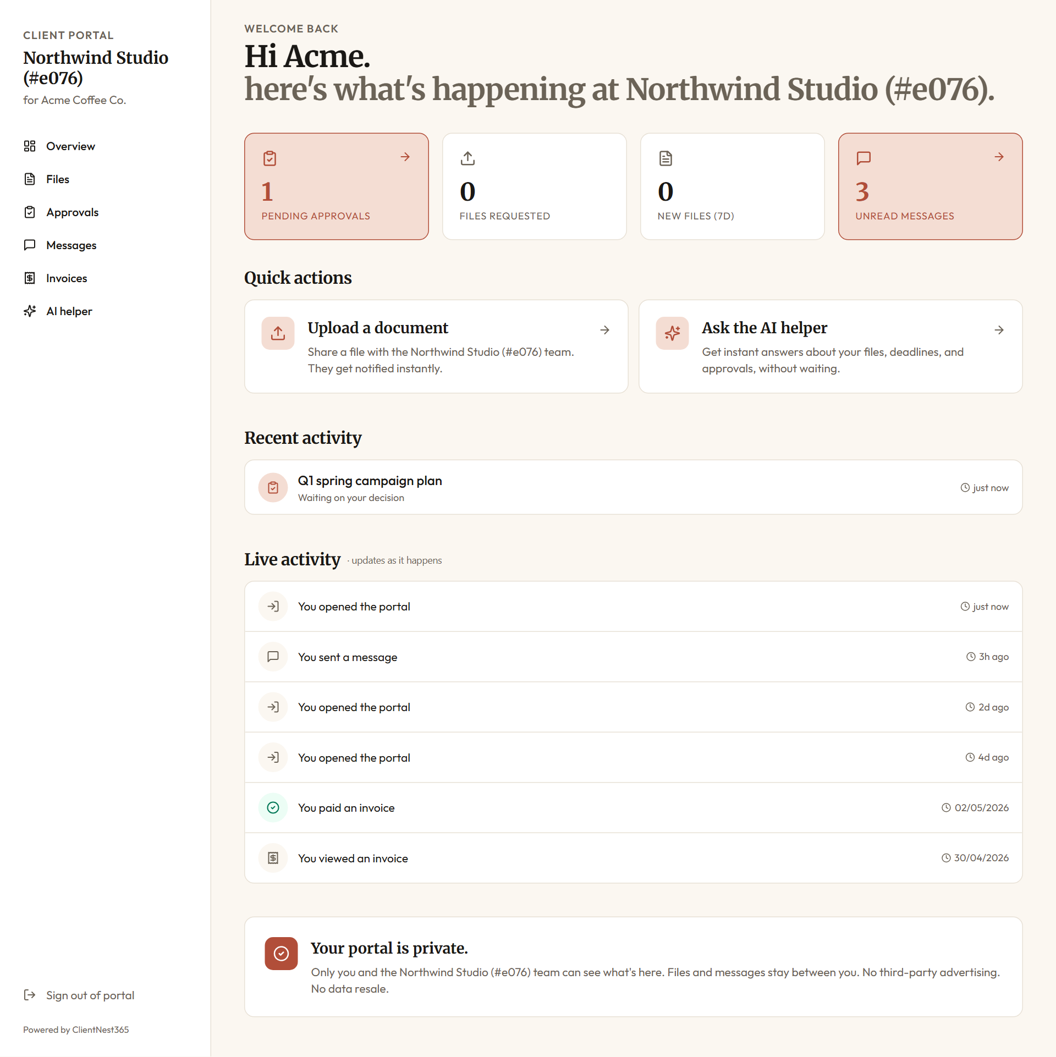
Task: Open the Powered by ClientNest365 link
Action: (x=76, y=1030)
